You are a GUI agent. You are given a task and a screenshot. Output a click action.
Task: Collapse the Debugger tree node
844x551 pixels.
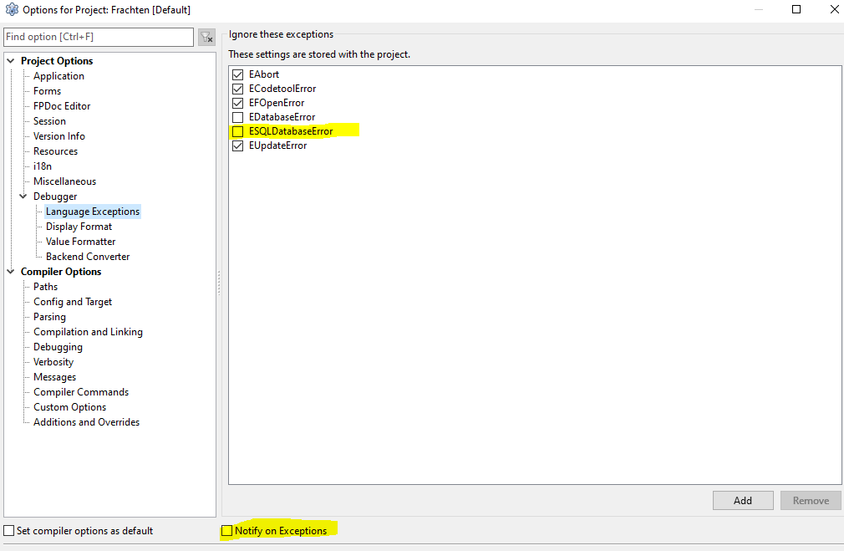tap(23, 196)
